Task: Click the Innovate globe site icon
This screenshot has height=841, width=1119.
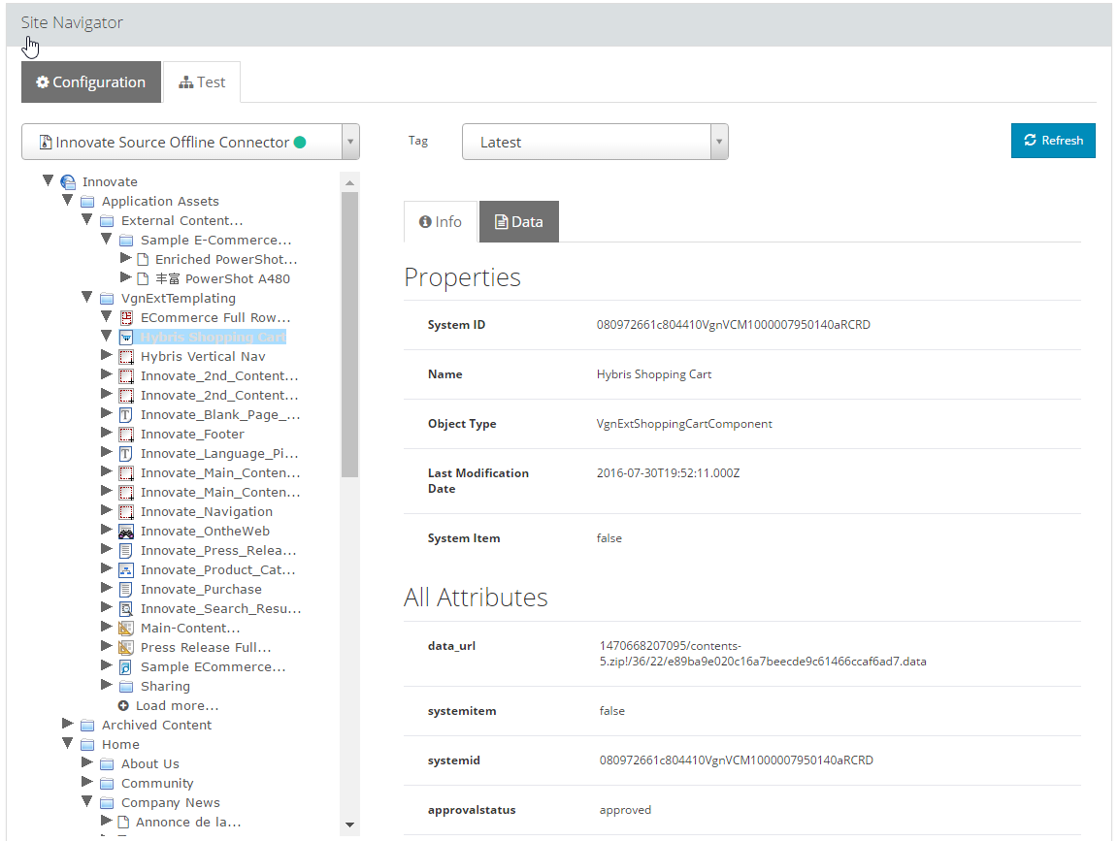Action: point(69,182)
